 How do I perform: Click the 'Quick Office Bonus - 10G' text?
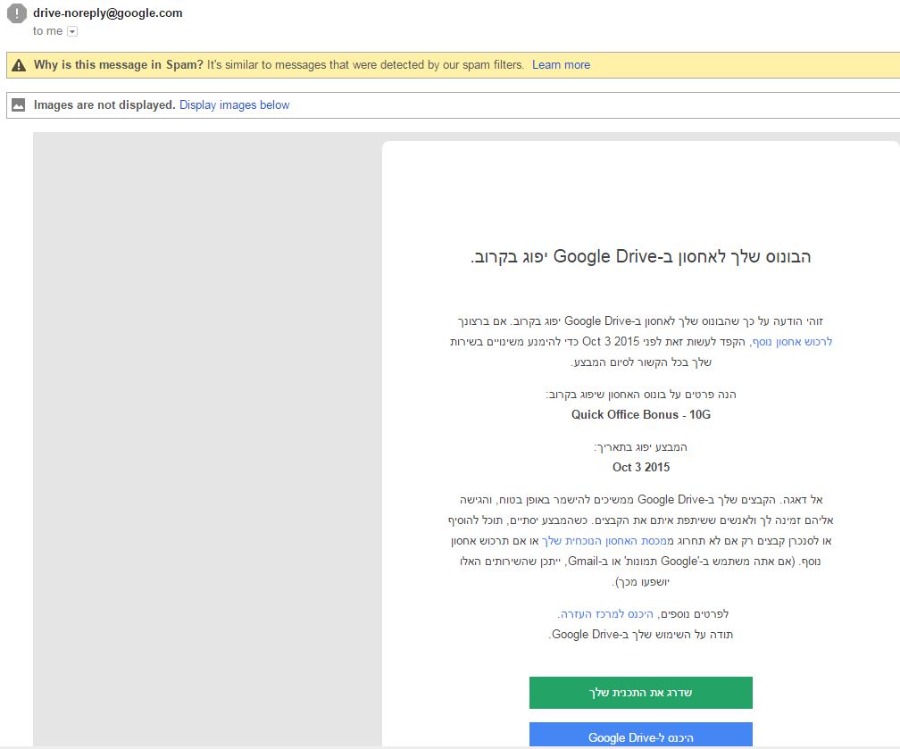tap(640, 414)
